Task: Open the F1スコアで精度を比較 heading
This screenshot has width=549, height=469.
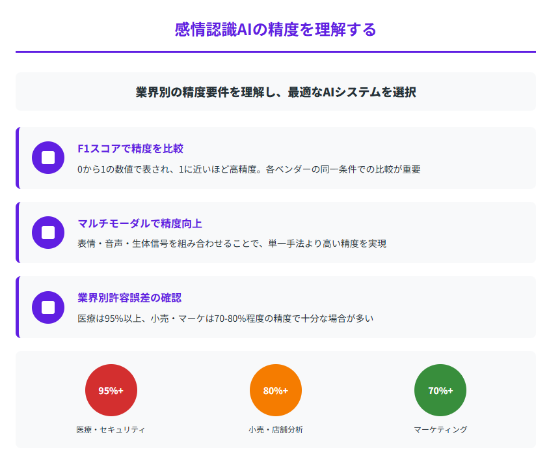Action: click(x=130, y=149)
